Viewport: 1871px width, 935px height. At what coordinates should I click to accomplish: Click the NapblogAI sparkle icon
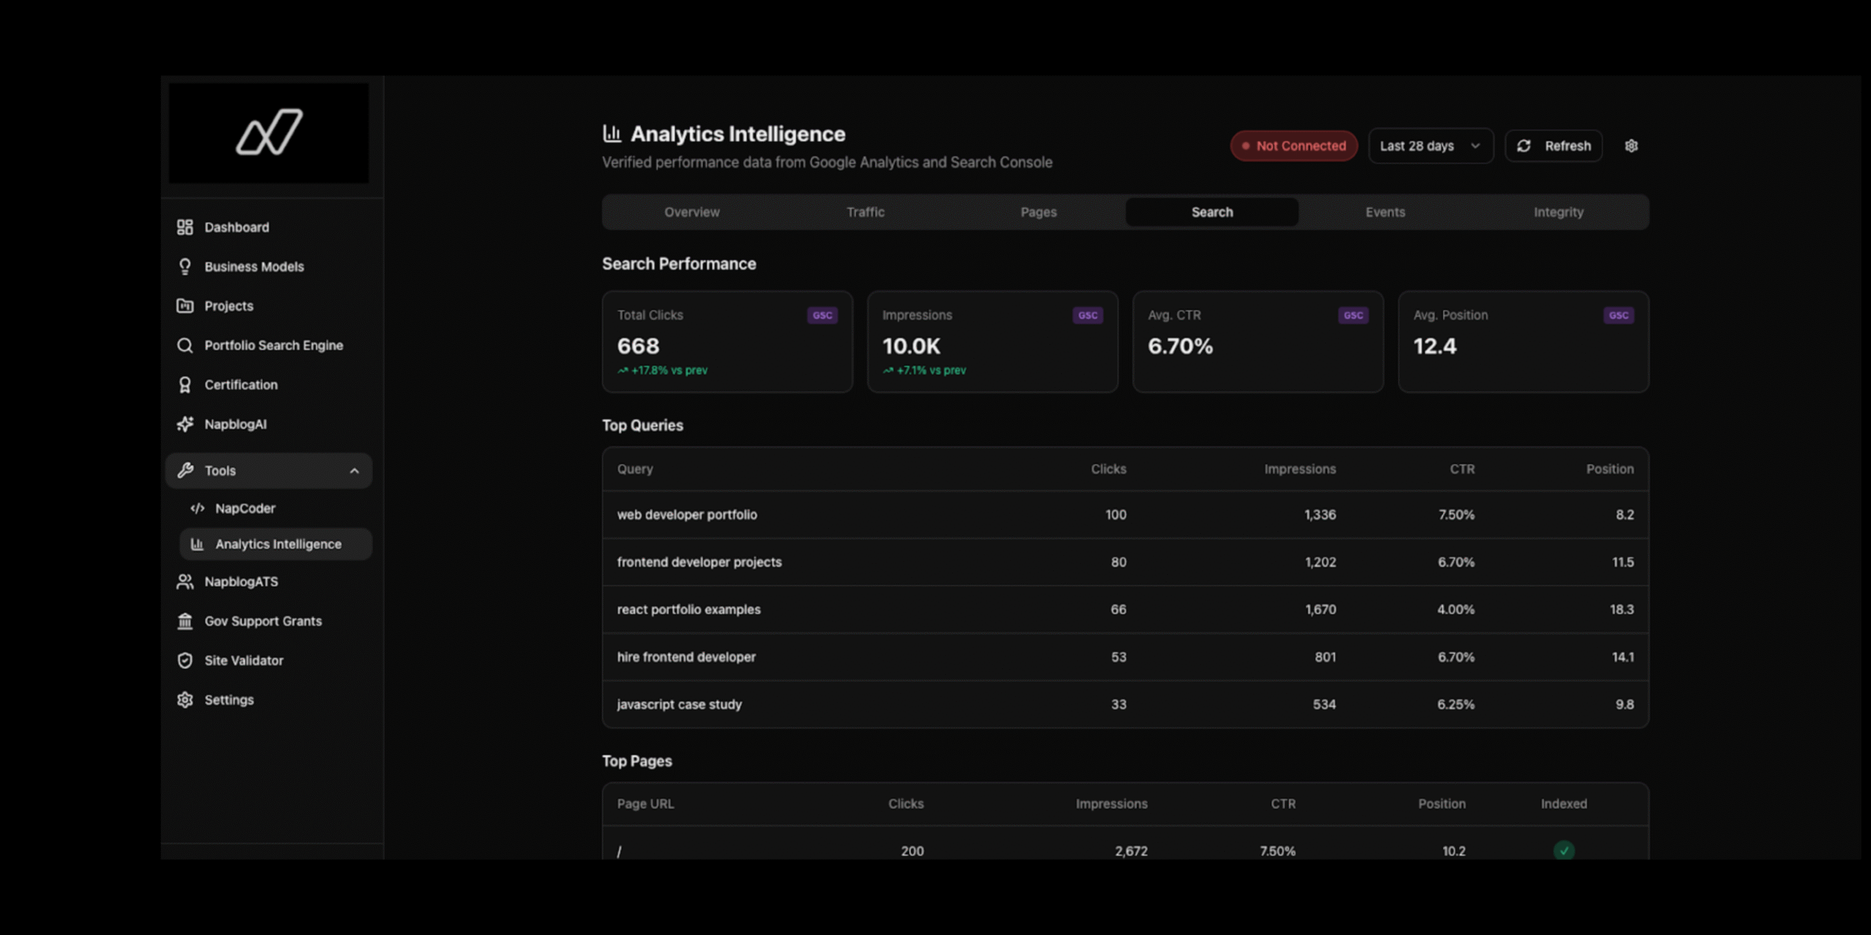[185, 424]
